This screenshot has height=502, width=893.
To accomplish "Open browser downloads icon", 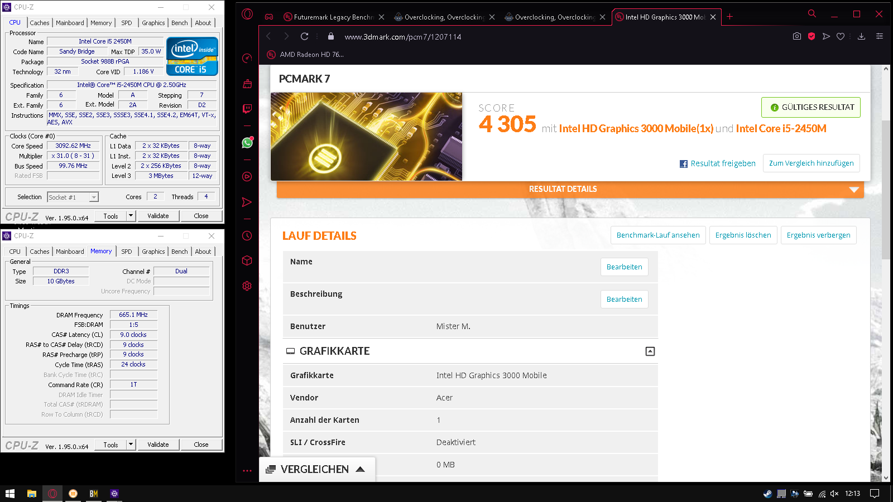I will [x=861, y=36].
